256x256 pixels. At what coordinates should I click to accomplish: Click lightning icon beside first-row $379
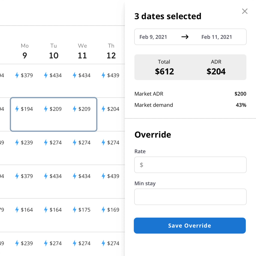[x=17, y=75]
